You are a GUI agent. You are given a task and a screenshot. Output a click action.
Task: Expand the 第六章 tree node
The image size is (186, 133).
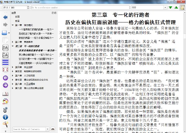(13, 76)
